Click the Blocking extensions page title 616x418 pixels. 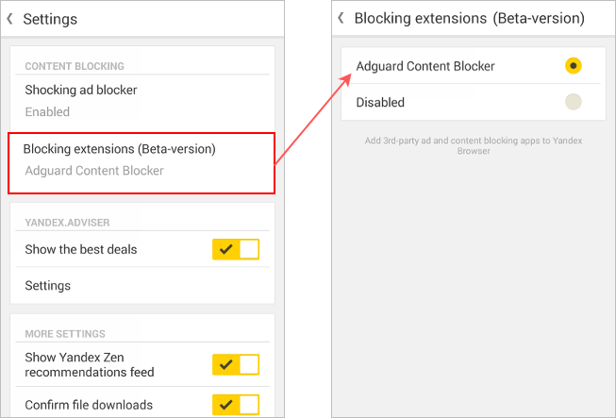click(469, 19)
